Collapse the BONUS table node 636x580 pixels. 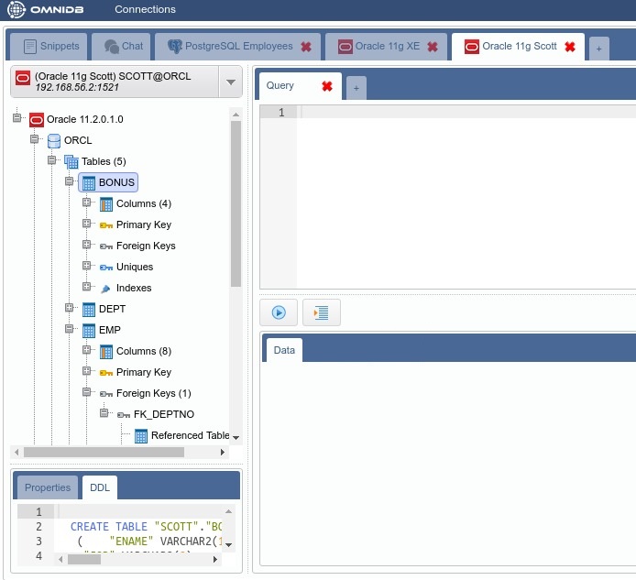70,182
